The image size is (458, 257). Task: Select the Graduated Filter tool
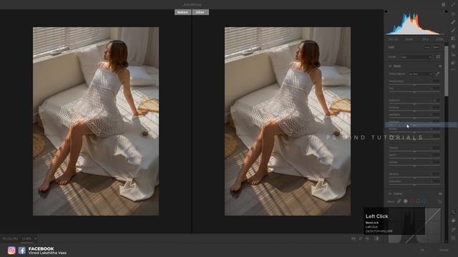click(453, 39)
